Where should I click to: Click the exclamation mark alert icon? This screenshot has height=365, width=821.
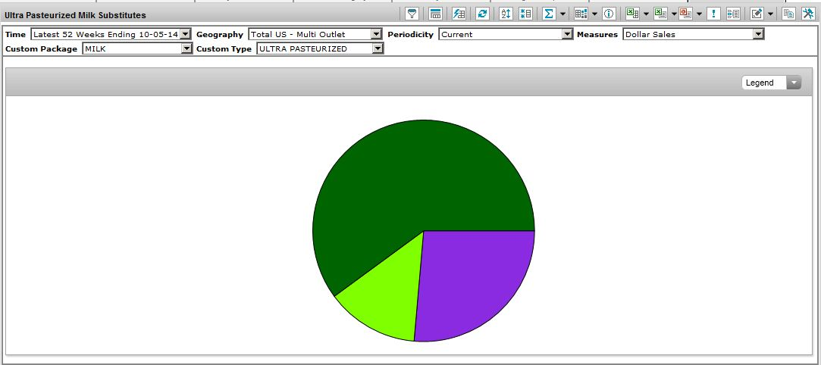point(713,14)
